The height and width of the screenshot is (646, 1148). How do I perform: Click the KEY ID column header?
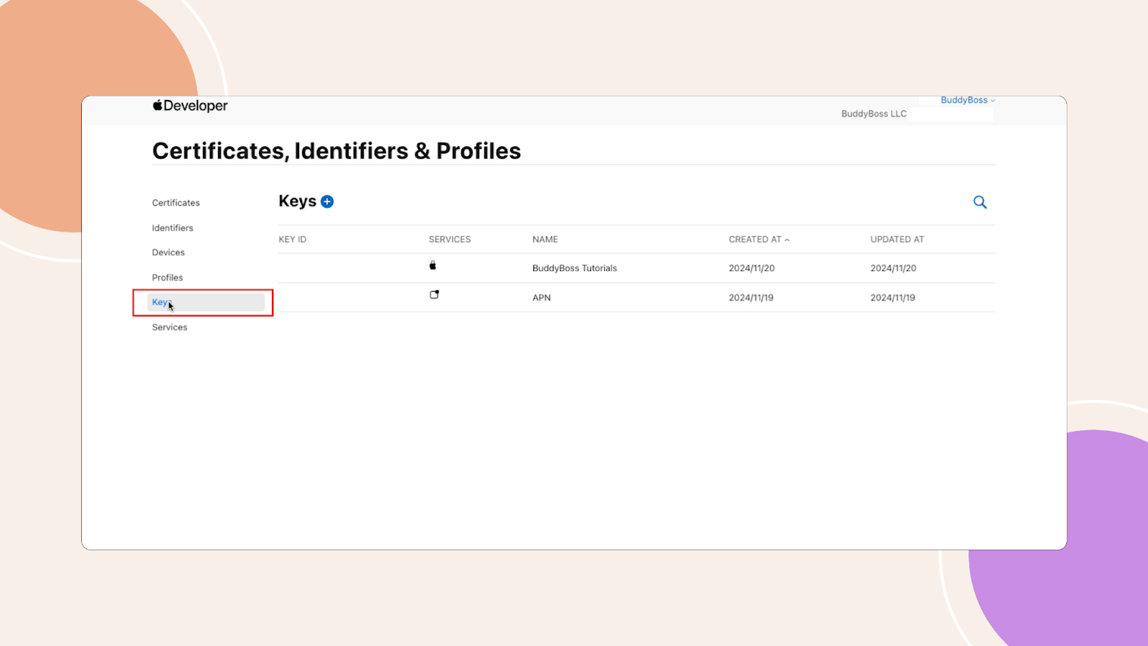pyautogui.click(x=292, y=239)
